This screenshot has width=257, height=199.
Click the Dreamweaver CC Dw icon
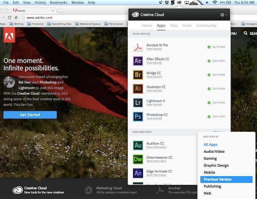tap(138, 159)
